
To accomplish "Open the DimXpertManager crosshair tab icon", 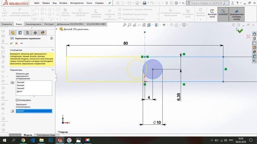I will pos(35,33).
